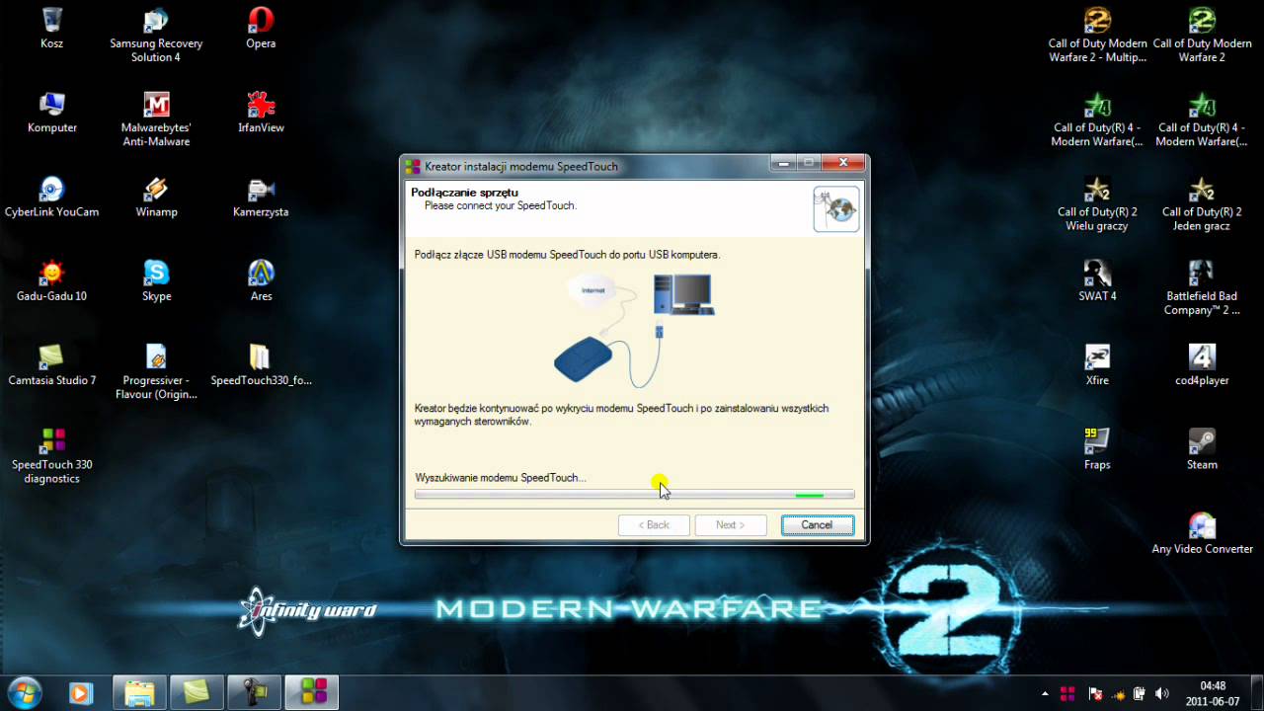Select the Fraps desktop icon
The width and height of the screenshot is (1264, 711).
1097,447
